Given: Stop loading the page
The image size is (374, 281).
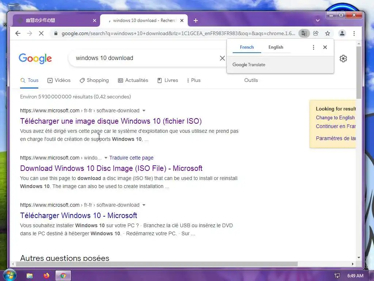Looking at the screenshot, I should [x=41, y=33].
